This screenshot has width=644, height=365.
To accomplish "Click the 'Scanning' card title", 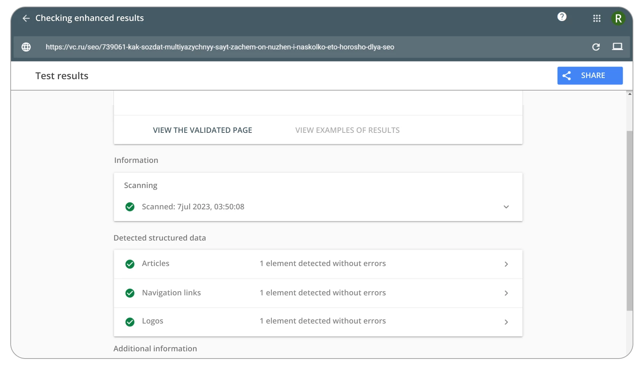I will (x=140, y=185).
